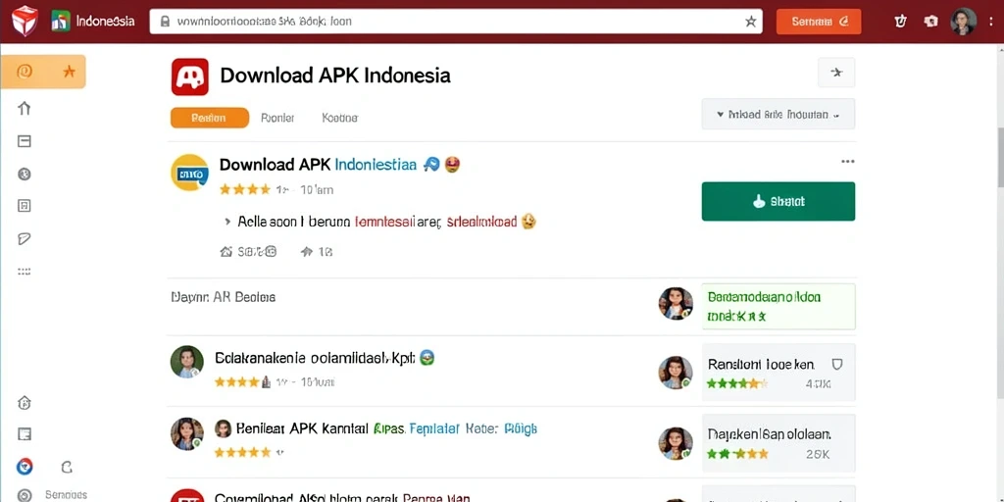The image size is (1004, 502).
Task: Switch to the third tab under the title
Action: (x=340, y=118)
